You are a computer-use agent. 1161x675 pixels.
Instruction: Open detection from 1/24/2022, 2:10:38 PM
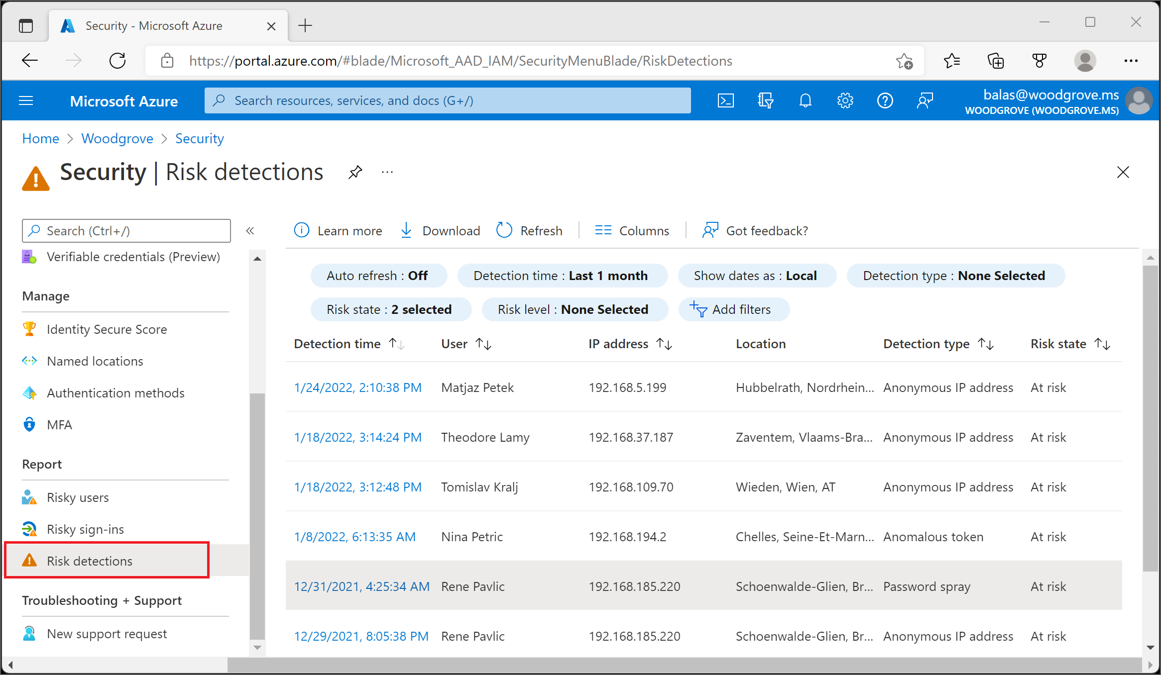(x=358, y=387)
